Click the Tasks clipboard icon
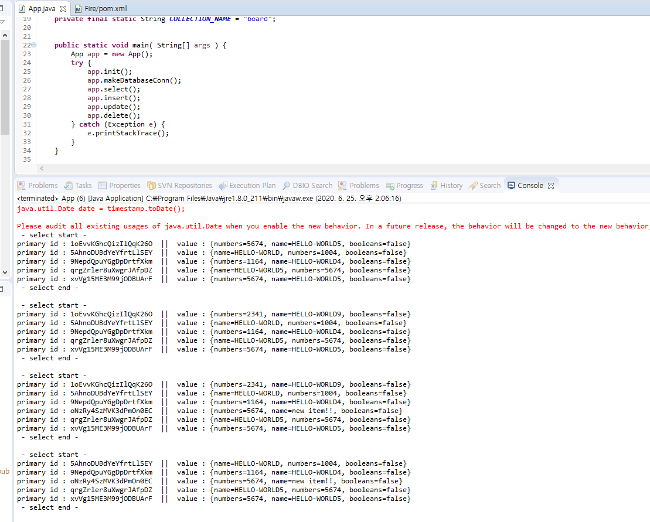Image resolution: width=650 pixels, height=522 pixels. click(x=69, y=186)
